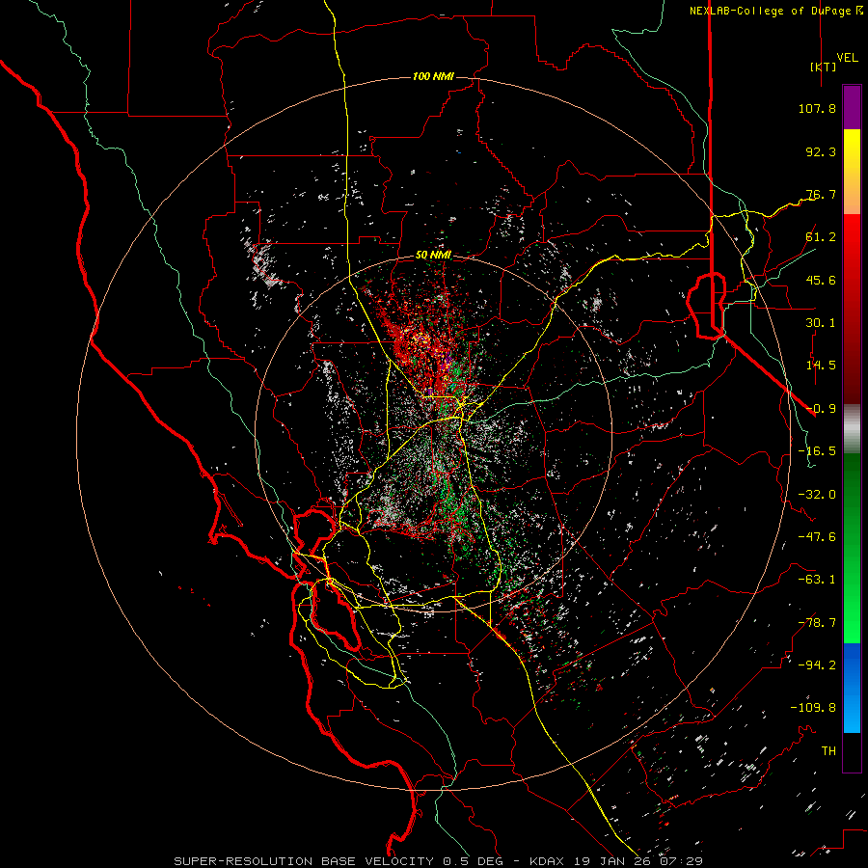Pick the gray near-zero segment of velocity scale

coord(852,429)
